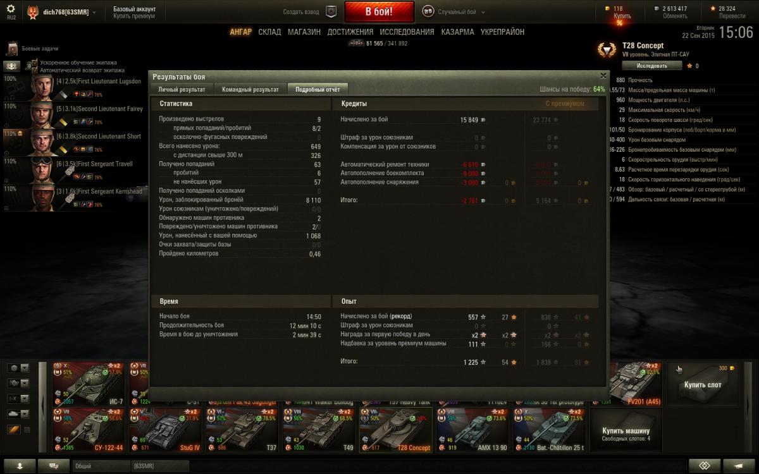Select crew member First Lieutenant Lugsdon
The width and height of the screenshot is (759, 474).
[x=74, y=88]
